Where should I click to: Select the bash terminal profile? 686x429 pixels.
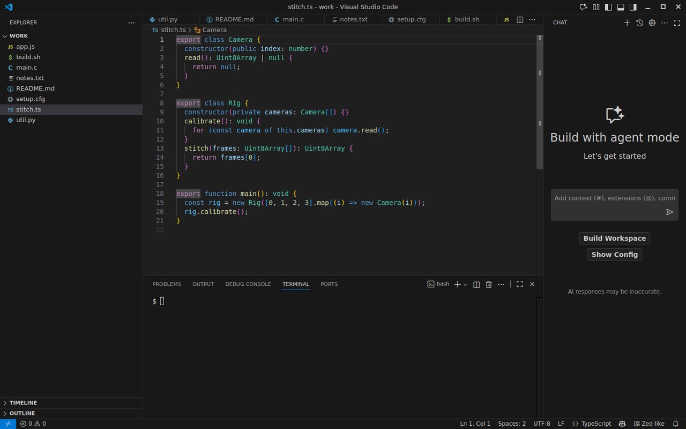click(438, 284)
